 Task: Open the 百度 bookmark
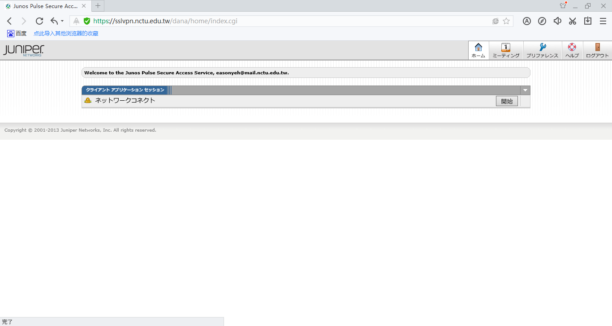[x=17, y=34]
